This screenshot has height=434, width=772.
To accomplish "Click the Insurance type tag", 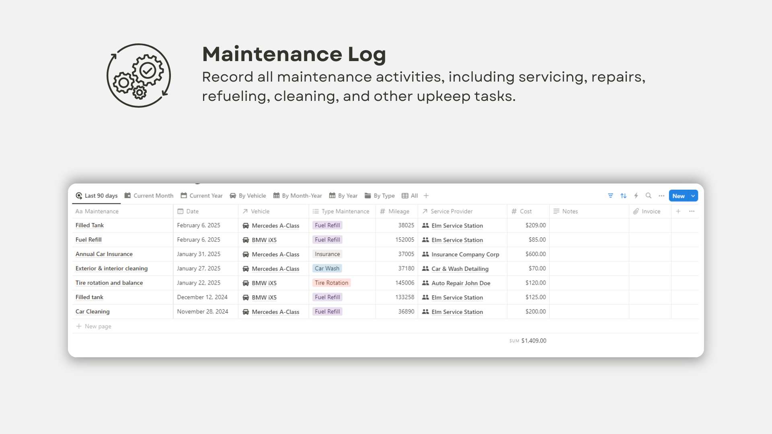I will (327, 254).
